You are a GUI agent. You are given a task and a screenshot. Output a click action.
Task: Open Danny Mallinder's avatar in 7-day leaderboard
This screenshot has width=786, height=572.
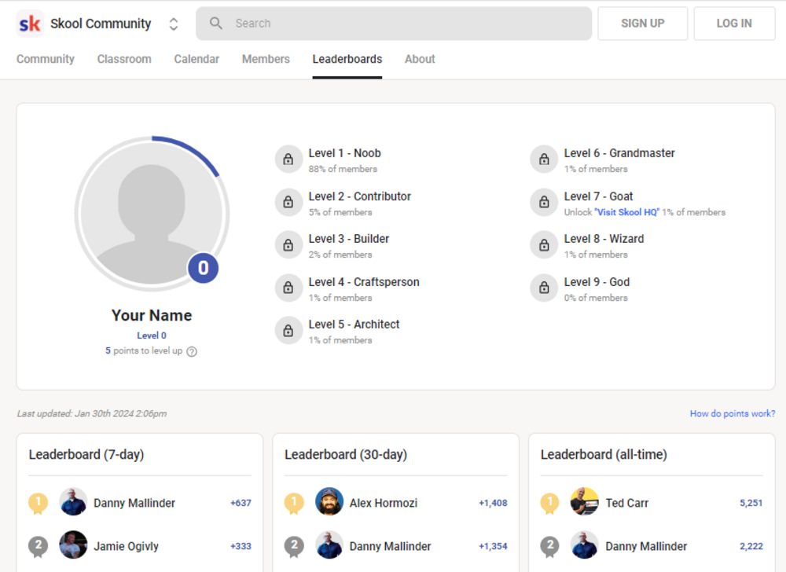[x=73, y=502]
